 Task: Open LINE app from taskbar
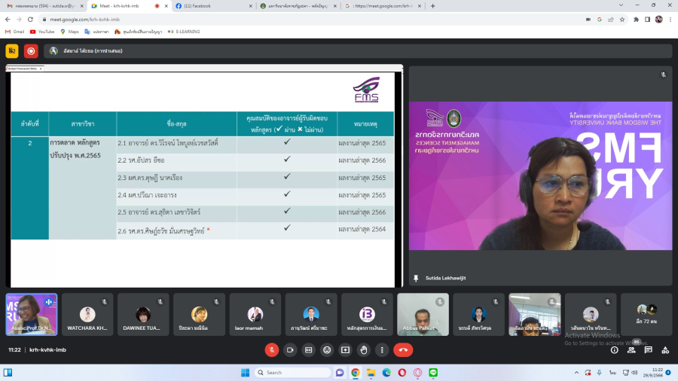(x=433, y=373)
